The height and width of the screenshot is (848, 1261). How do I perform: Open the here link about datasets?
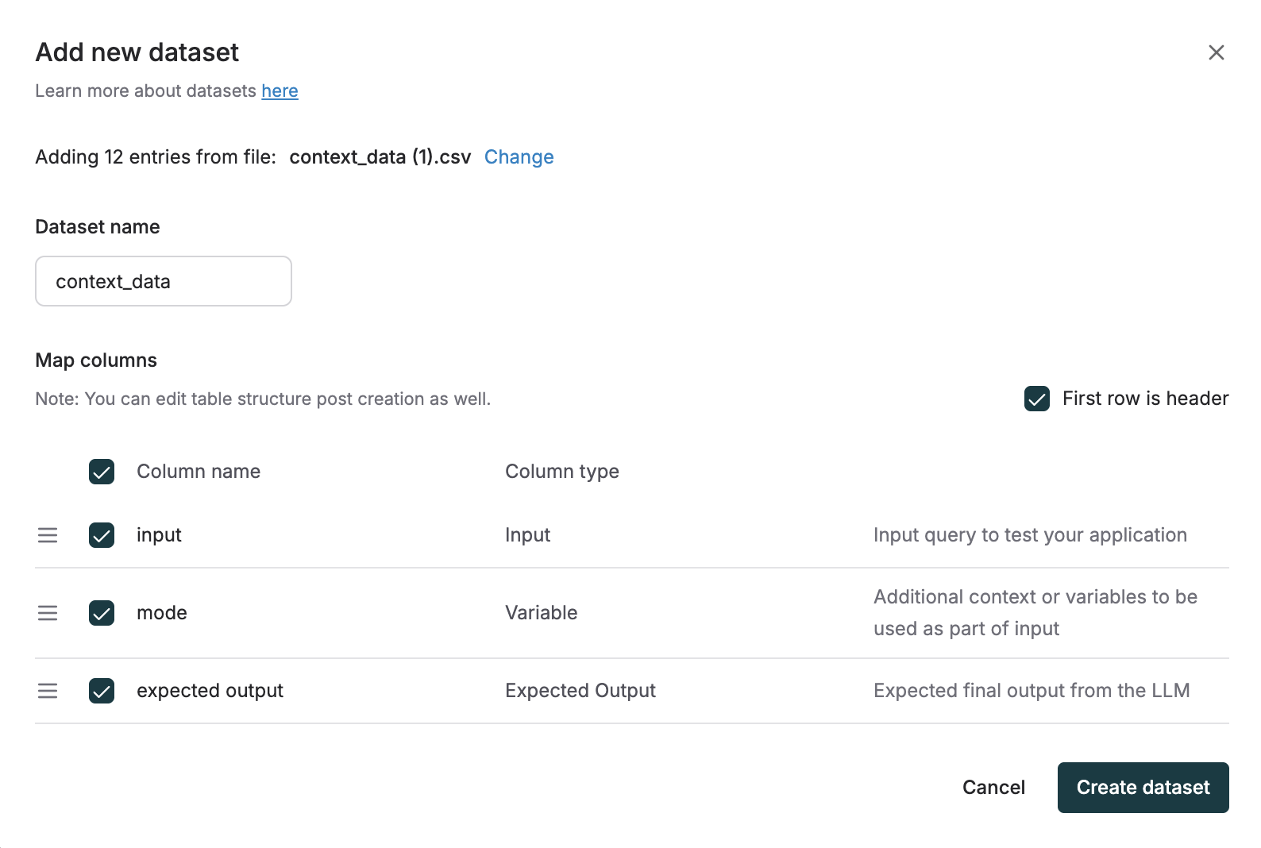pyautogui.click(x=280, y=91)
